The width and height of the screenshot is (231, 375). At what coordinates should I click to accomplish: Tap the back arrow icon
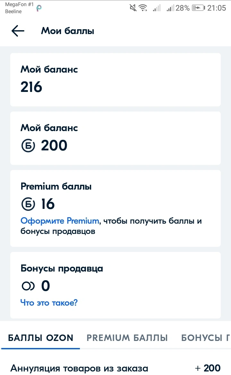pyautogui.click(x=18, y=31)
